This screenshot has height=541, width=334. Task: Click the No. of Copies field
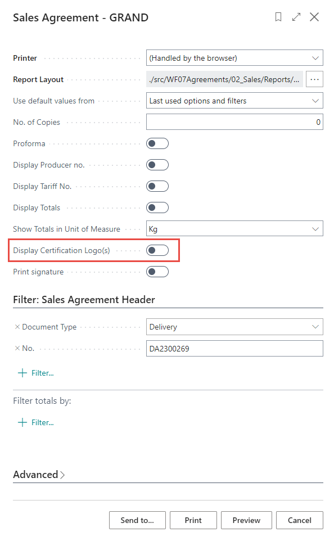(234, 122)
